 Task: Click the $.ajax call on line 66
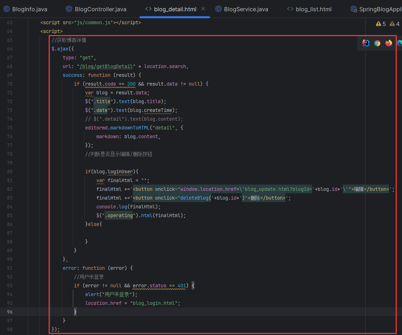[63, 49]
